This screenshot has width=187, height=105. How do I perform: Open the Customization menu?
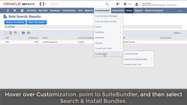pyautogui.click(x=103, y=10)
